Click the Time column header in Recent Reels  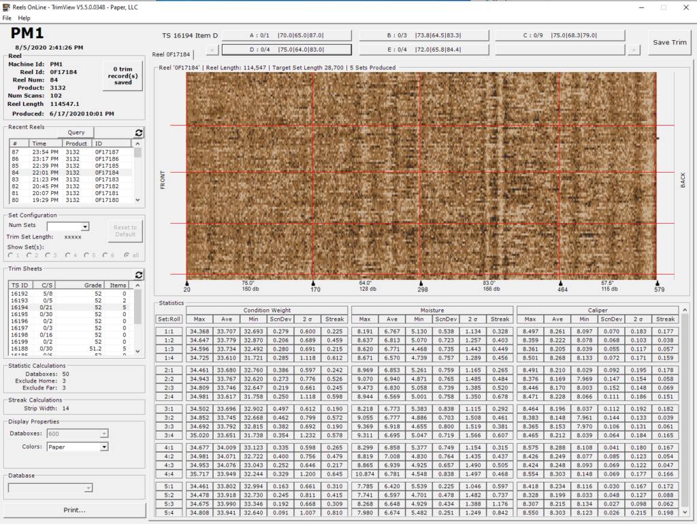46,143
